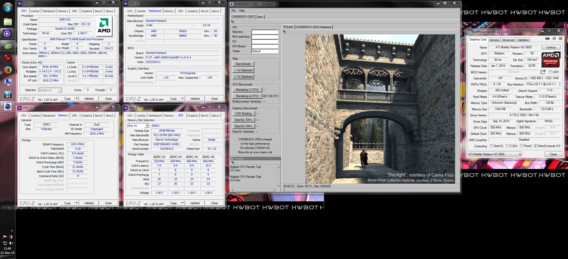This screenshot has height=259, width=568.
Task: Click the CPU-Z purple chip taskbar icon
Action: 7,33
